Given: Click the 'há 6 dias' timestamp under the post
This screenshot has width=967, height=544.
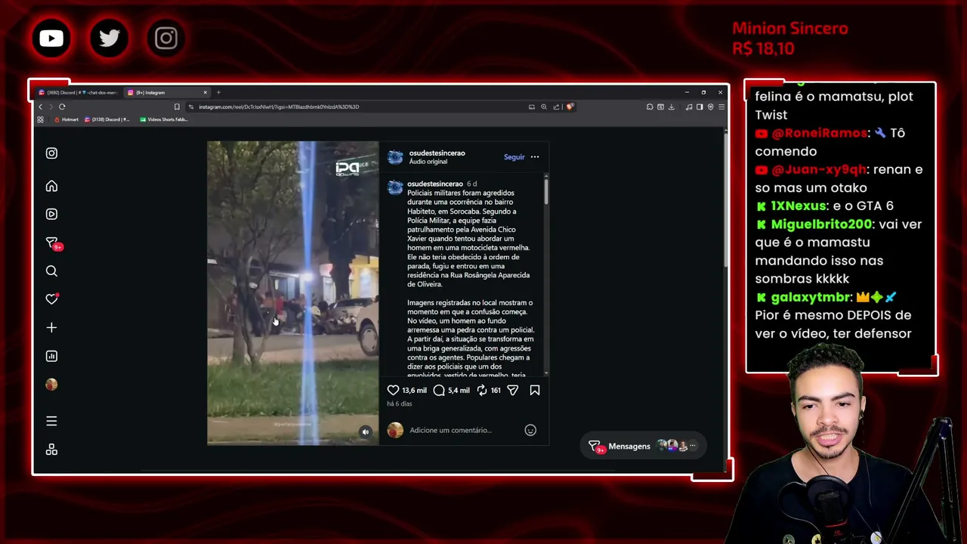Looking at the screenshot, I should coord(400,403).
